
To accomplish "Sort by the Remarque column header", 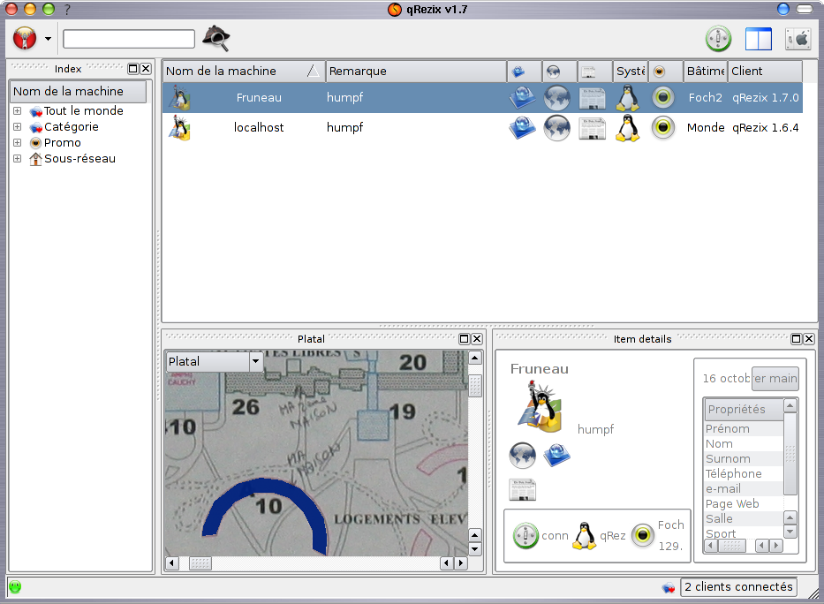I will [x=416, y=71].
